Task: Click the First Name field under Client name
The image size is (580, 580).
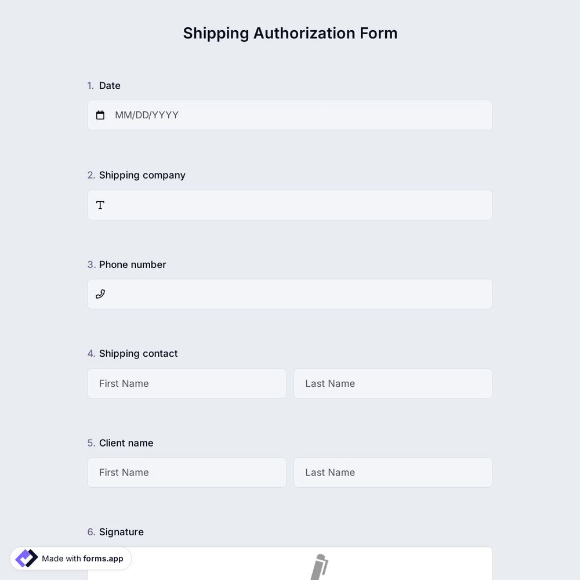Action: click(186, 472)
